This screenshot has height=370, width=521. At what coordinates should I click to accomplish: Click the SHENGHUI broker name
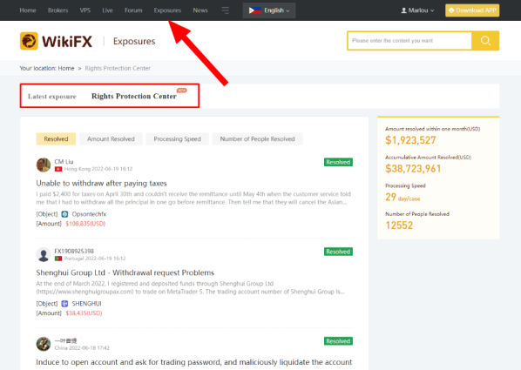point(86,304)
